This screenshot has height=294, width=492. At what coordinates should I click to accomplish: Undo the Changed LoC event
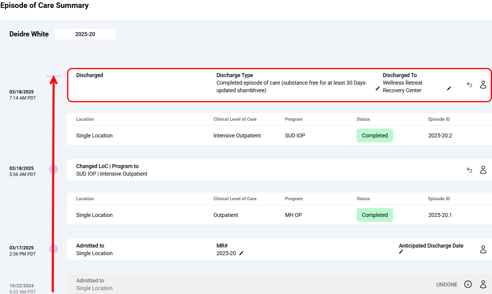pyautogui.click(x=470, y=170)
